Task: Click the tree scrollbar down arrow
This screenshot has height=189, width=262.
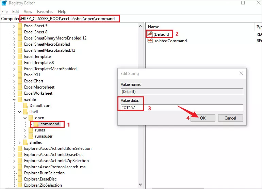Action: point(140,185)
